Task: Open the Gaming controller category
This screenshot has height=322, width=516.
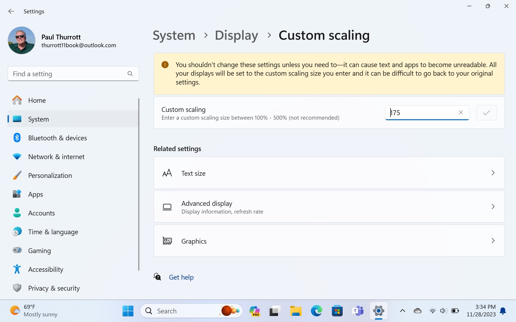Action: click(x=40, y=251)
